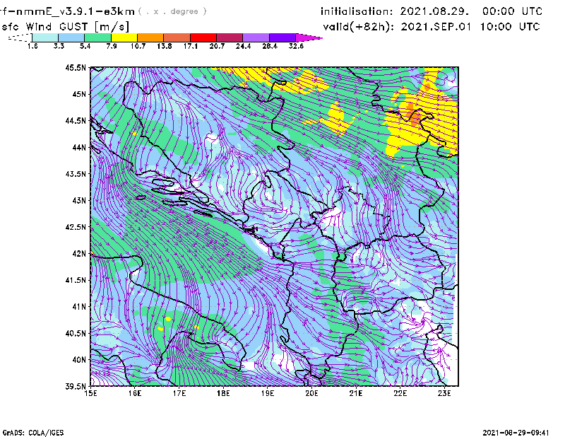
Task: Click the 44N latitude label
Action: (79, 147)
